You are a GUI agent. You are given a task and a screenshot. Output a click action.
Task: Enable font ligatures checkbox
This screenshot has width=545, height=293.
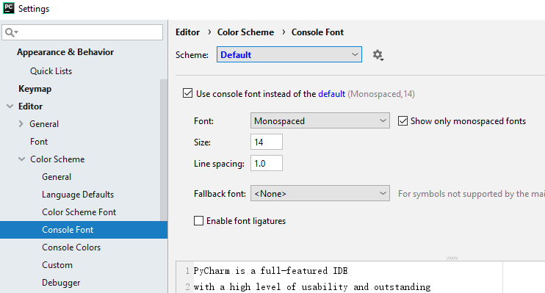pyautogui.click(x=198, y=221)
